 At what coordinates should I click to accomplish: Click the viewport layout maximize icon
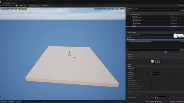coord(124,9)
